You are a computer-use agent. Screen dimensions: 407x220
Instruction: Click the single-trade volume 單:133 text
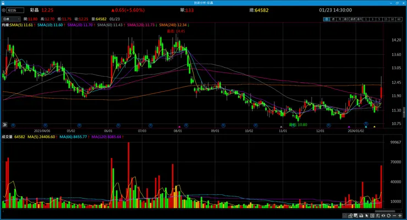pos(187,10)
